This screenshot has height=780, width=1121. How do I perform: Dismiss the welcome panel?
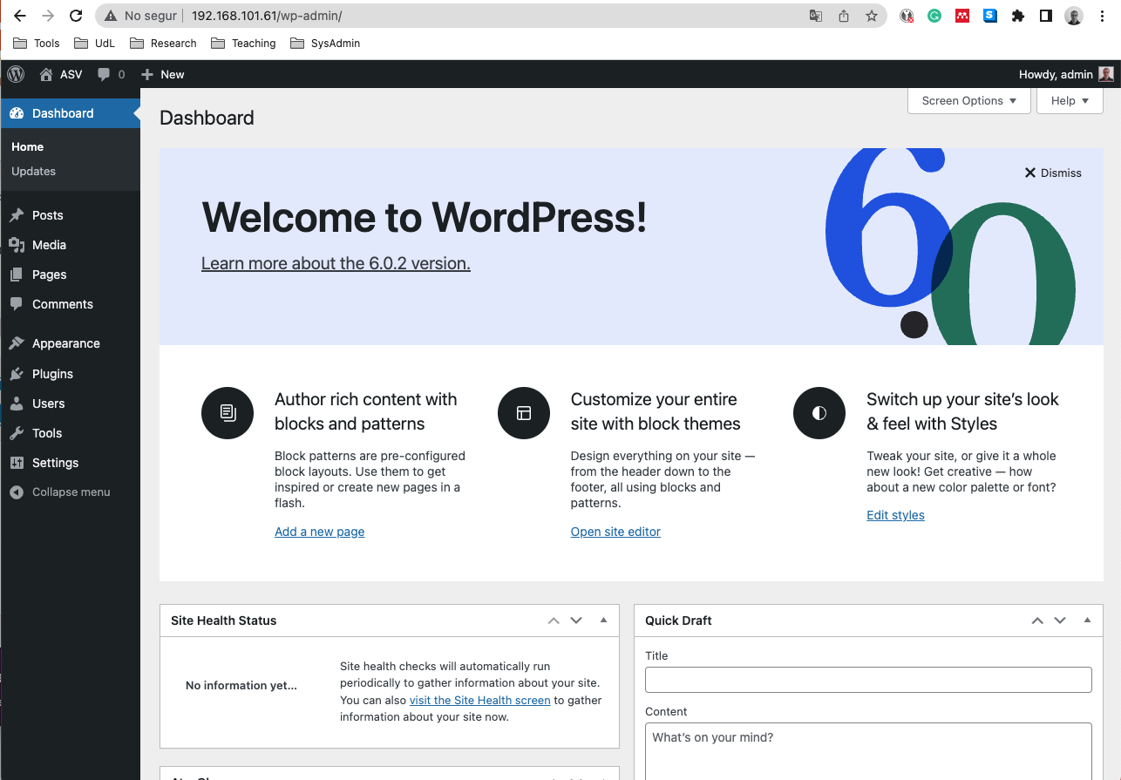[x=1053, y=173]
